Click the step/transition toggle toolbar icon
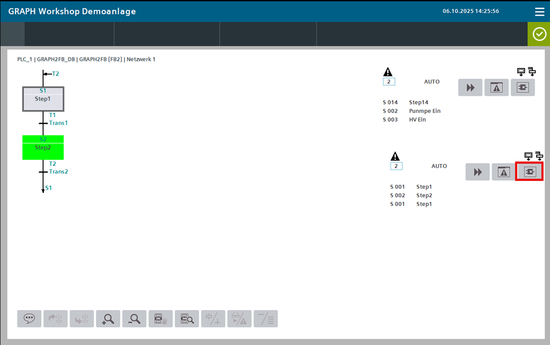 [x=213, y=318]
